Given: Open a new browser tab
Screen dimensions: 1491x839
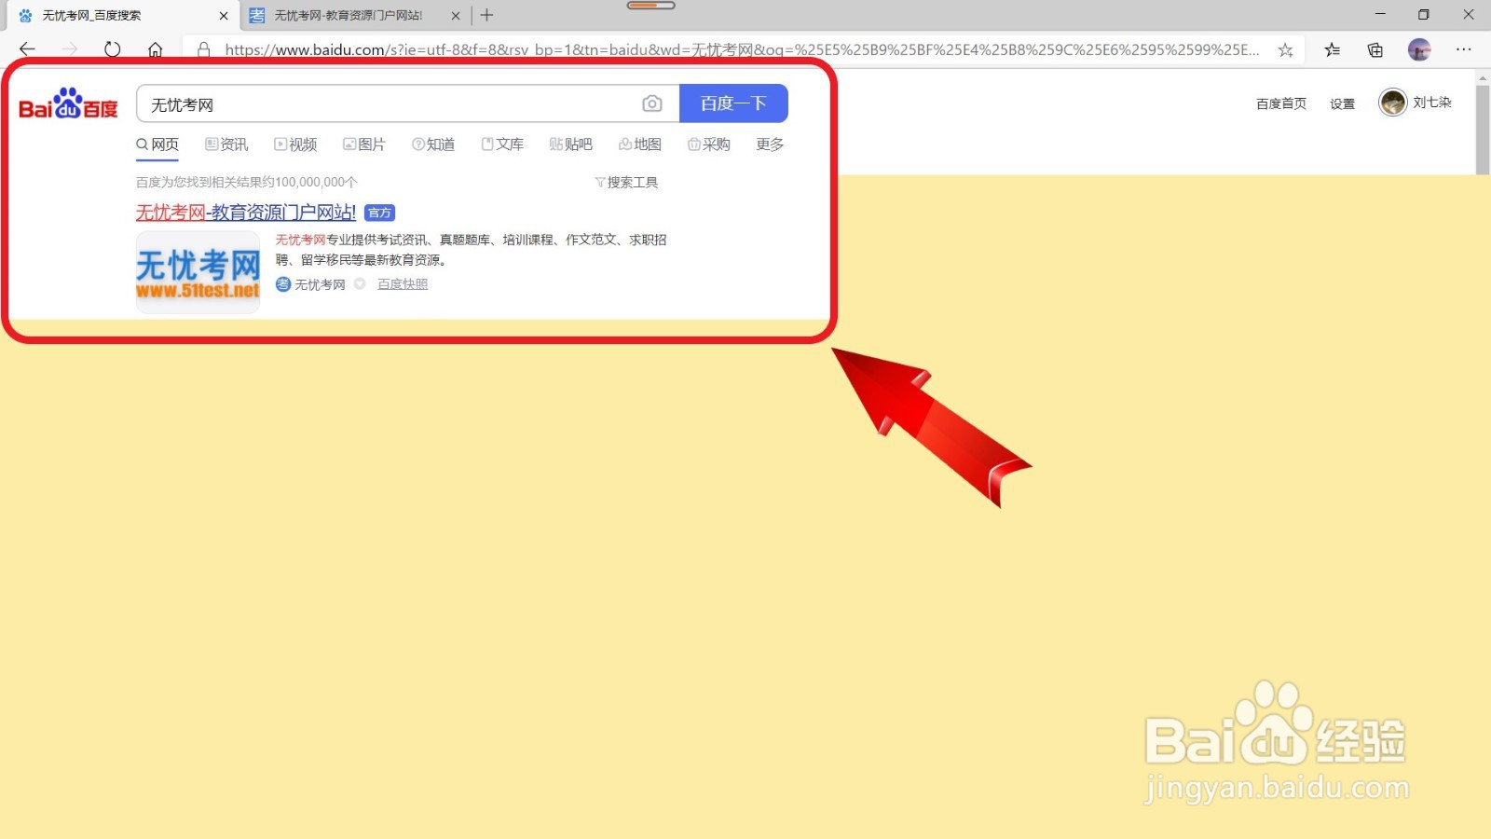Looking at the screenshot, I should pos(486,15).
